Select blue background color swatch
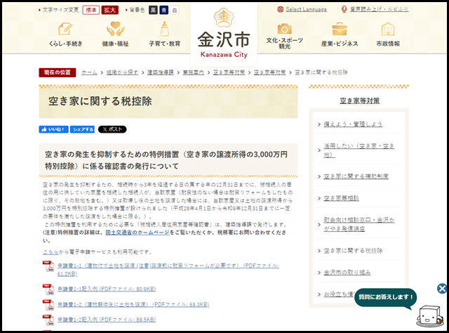 163,11
